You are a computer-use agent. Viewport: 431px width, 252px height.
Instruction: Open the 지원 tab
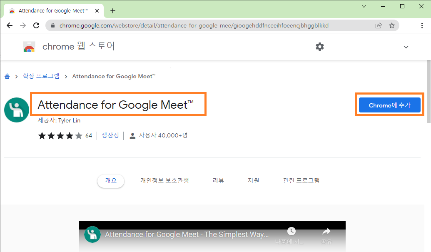254,180
